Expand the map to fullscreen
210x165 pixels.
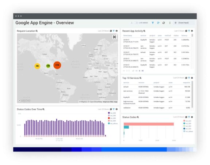point(114,37)
